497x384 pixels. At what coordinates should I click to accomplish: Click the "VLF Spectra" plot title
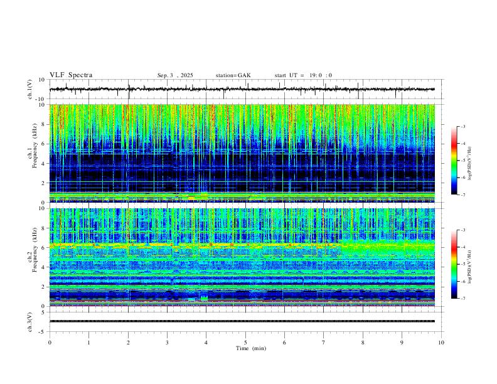[x=71, y=75]
